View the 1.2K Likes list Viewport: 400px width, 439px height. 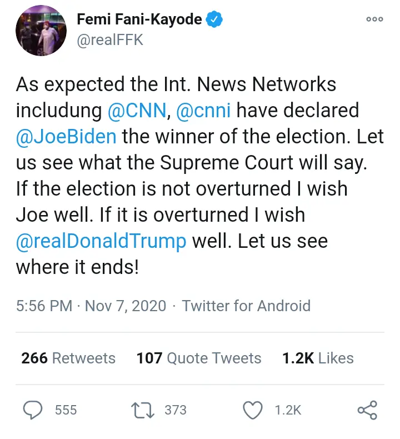tap(318, 358)
